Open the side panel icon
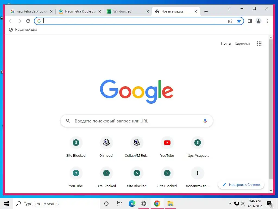The height and width of the screenshot is (209, 278). [250, 21]
